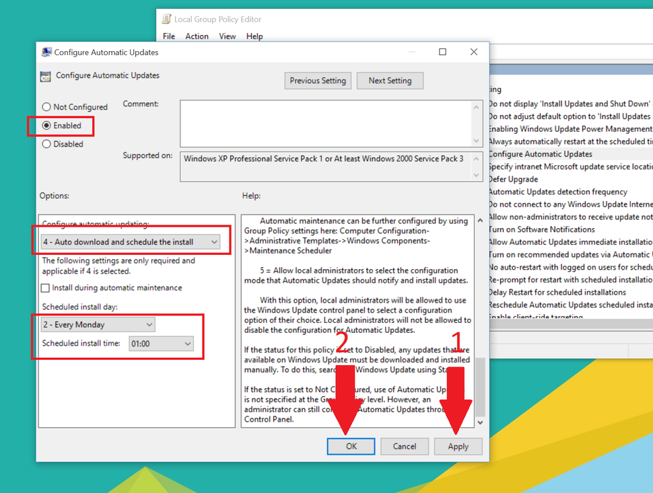Close the Configure Automatic Updates dialog
Screen dimensions: 653x493
tap(473, 52)
